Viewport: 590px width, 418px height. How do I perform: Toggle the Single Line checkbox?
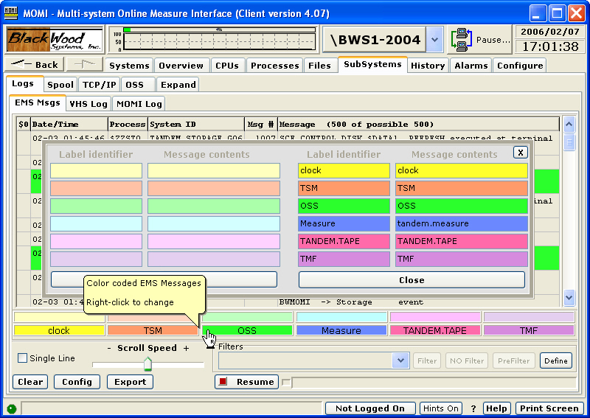pos(22,358)
